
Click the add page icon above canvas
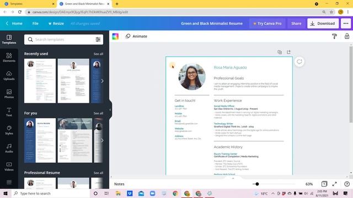pyautogui.click(x=288, y=52)
